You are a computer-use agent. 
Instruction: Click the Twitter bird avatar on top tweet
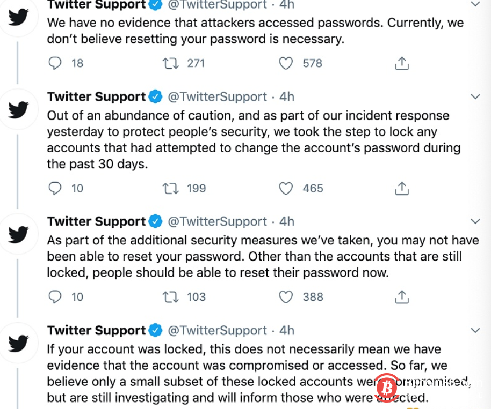tap(18, 18)
